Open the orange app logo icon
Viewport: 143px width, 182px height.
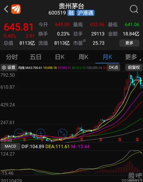point(16,9)
